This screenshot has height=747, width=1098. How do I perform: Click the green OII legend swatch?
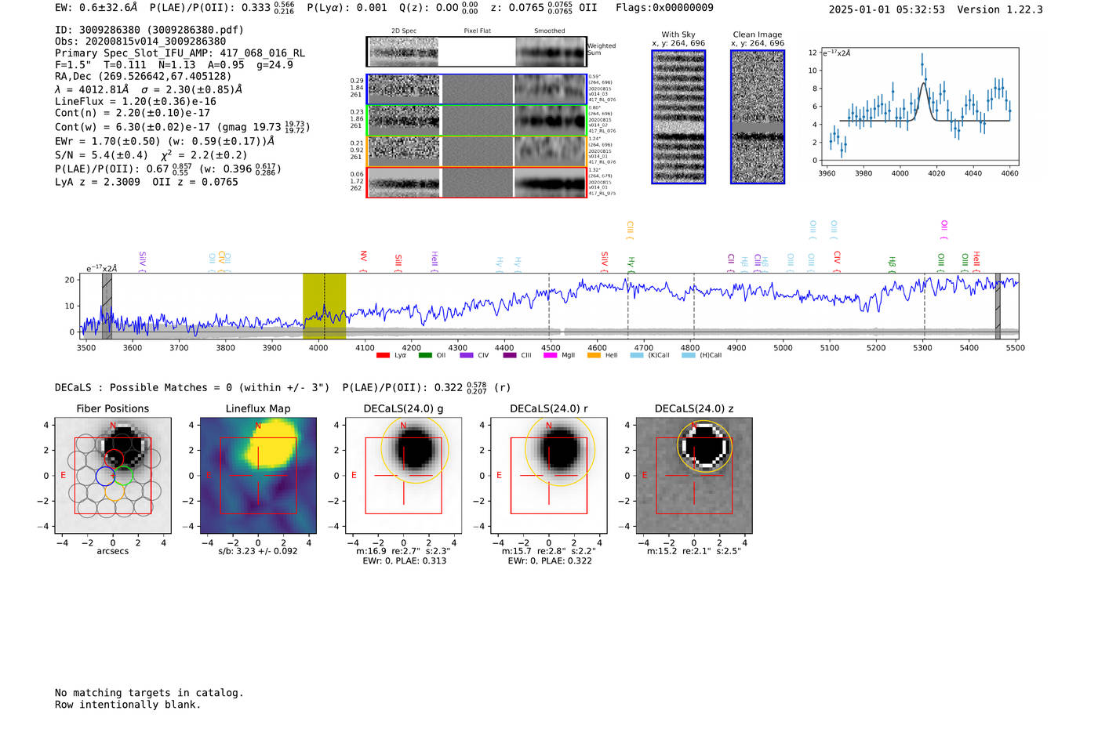point(425,355)
